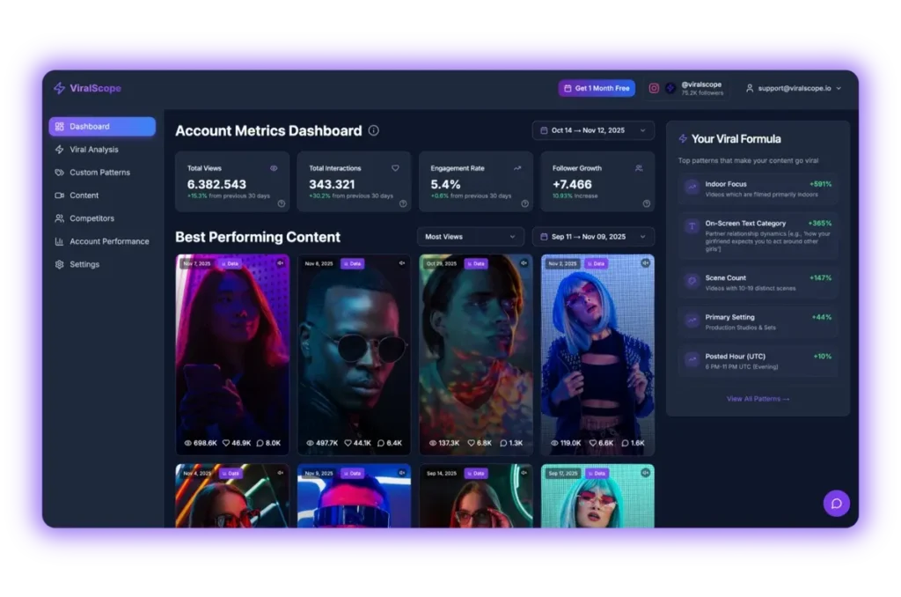Click the Account Performance chart icon
The width and height of the screenshot is (901, 597).
[60, 241]
